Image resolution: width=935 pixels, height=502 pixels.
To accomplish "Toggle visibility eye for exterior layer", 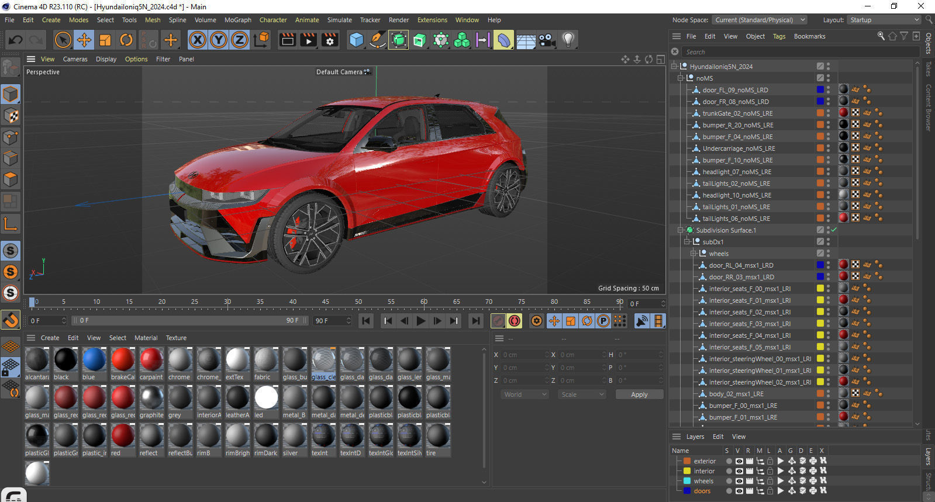I will point(739,461).
